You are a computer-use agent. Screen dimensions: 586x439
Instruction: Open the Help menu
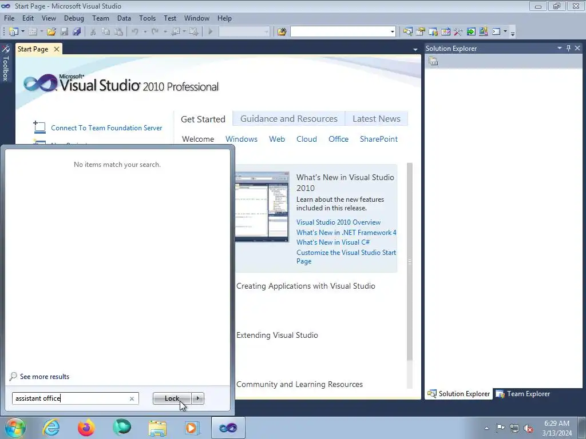(224, 18)
